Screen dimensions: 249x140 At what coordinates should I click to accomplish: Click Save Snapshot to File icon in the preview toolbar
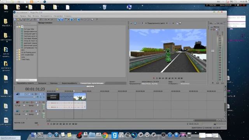(x=180, y=23)
